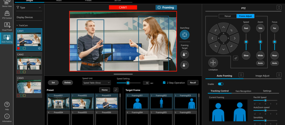Remove a framing target person

[x=185, y=65]
